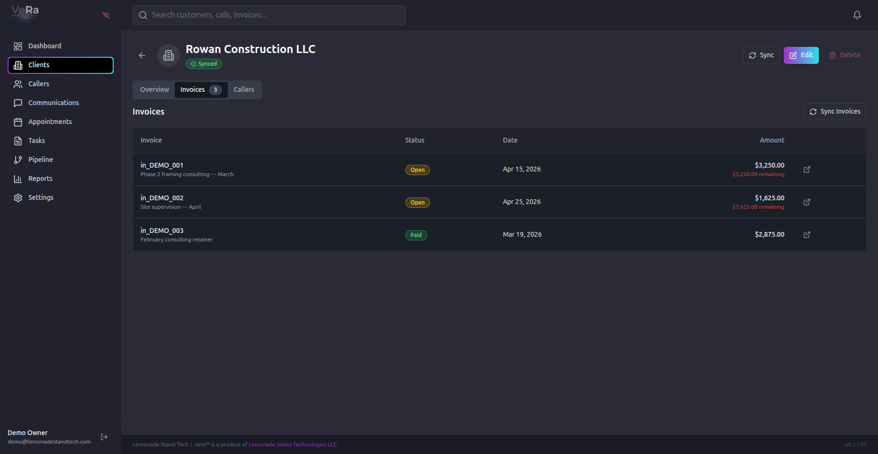Open in_DEMO_003 external link icon
The width and height of the screenshot is (878, 454).
[807, 235]
